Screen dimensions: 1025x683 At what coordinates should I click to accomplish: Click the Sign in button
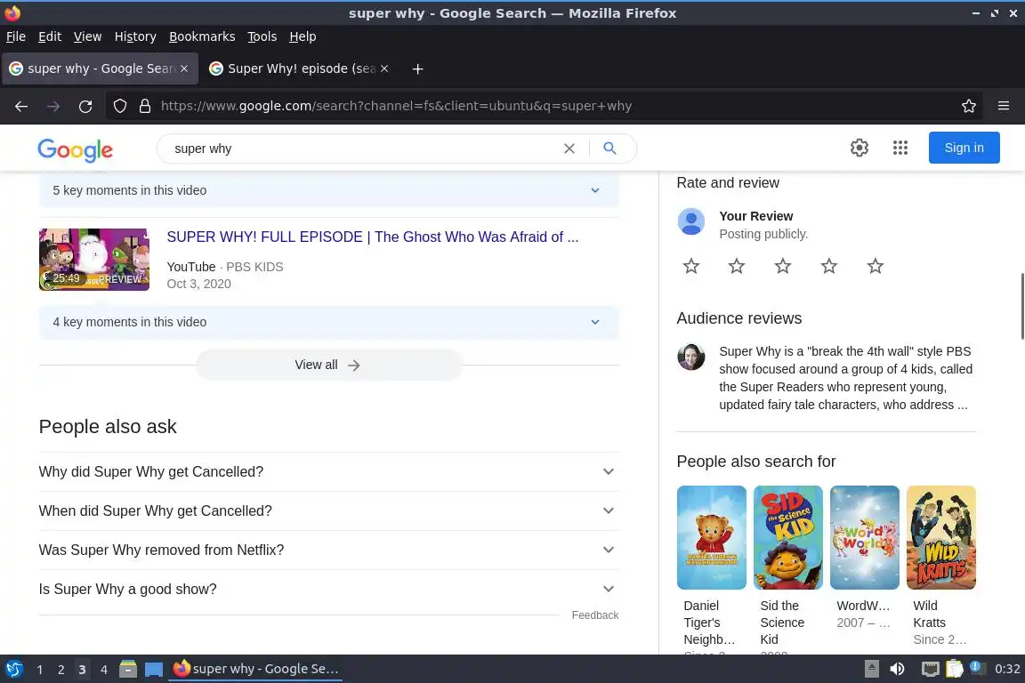pyautogui.click(x=964, y=148)
